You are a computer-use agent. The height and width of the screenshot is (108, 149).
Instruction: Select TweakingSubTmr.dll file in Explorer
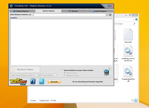[128, 74]
